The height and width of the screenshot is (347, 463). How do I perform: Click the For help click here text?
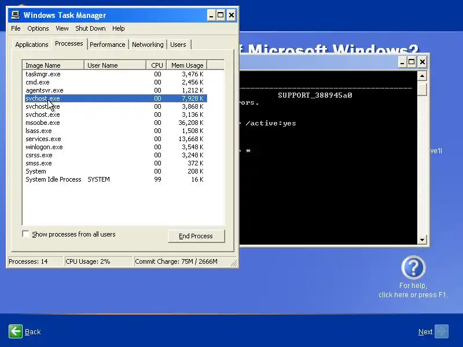pos(413,290)
